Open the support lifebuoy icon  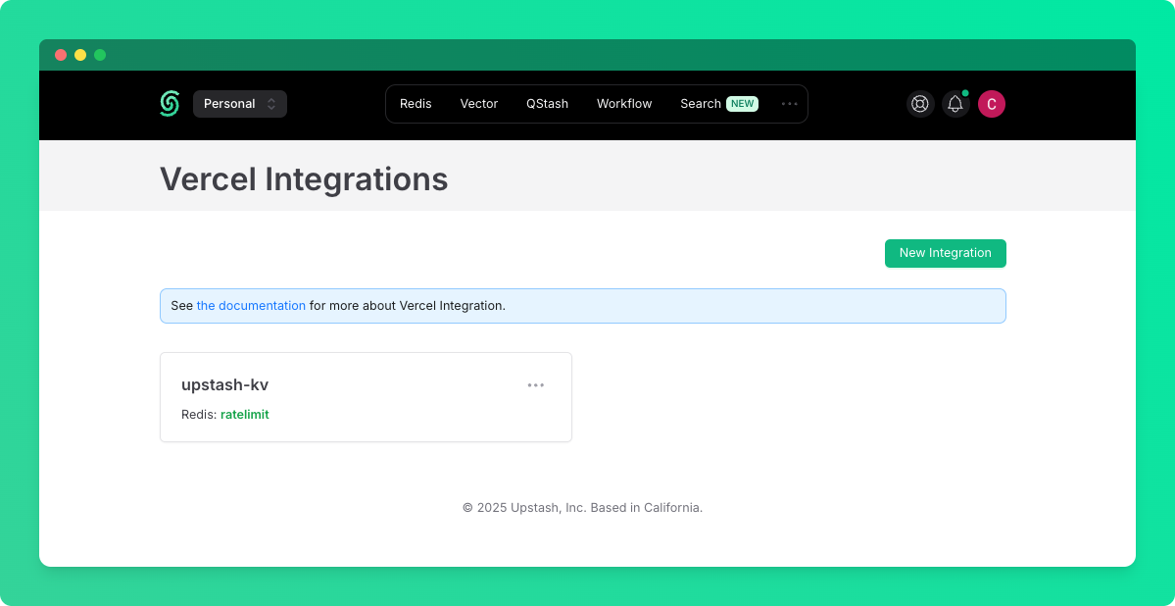click(920, 104)
